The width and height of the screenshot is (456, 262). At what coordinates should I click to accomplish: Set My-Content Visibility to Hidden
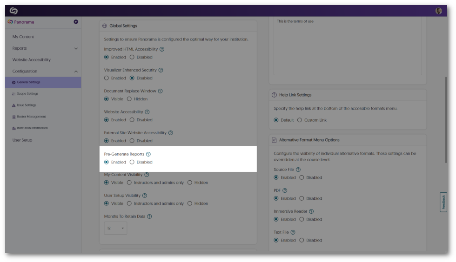tap(190, 183)
